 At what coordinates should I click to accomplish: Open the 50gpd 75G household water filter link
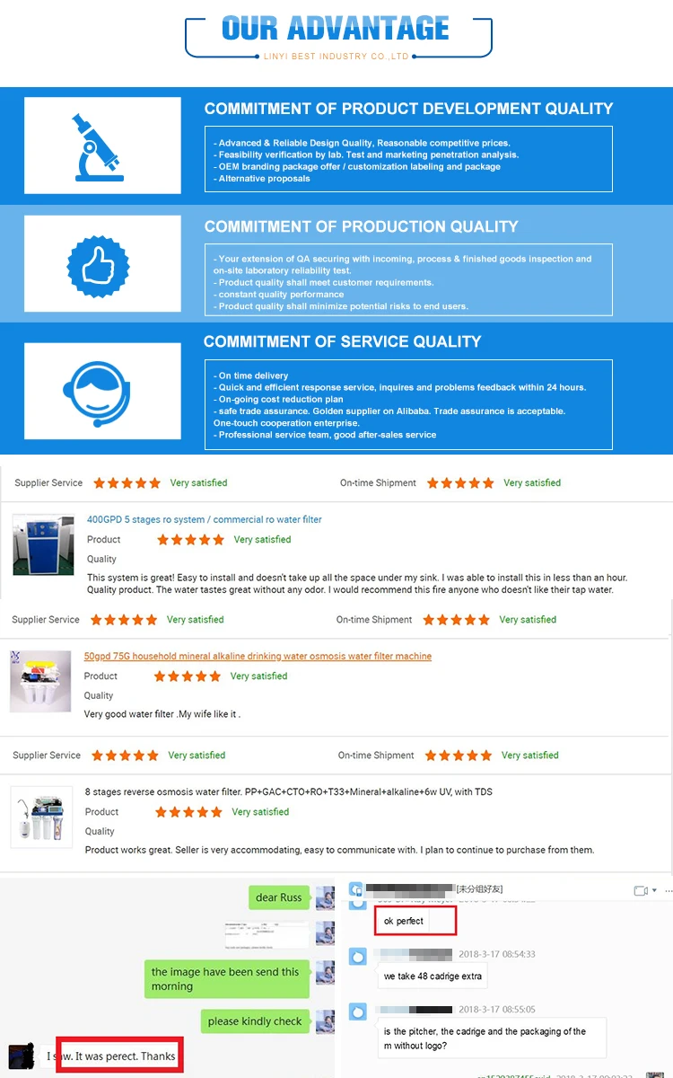(258, 656)
